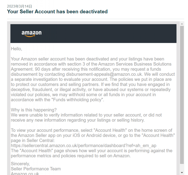
Task: Click the first "Account Health" mention
Action: tap(110, 130)
